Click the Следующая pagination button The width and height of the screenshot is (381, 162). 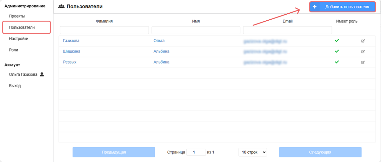pyautogui.click(x=320, y=152)
